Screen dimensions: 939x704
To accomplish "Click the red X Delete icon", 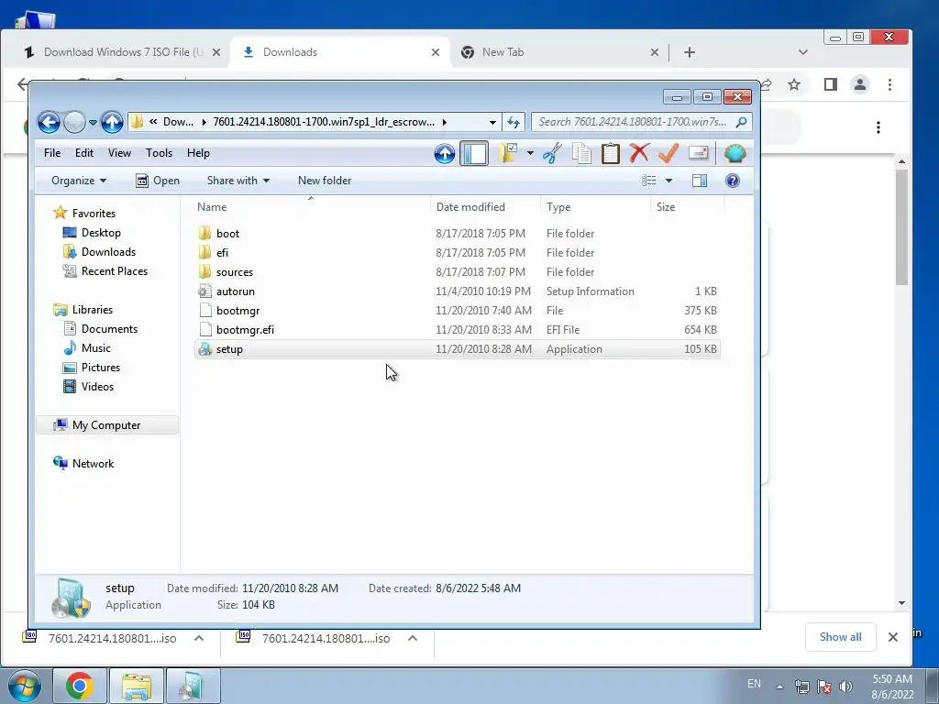I will pyautogui.click(x=639, y=153).
